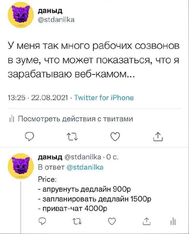
Task: Open the @stdanilka handle under the top name
Action: pyautogui.click(x=56, y=20)
